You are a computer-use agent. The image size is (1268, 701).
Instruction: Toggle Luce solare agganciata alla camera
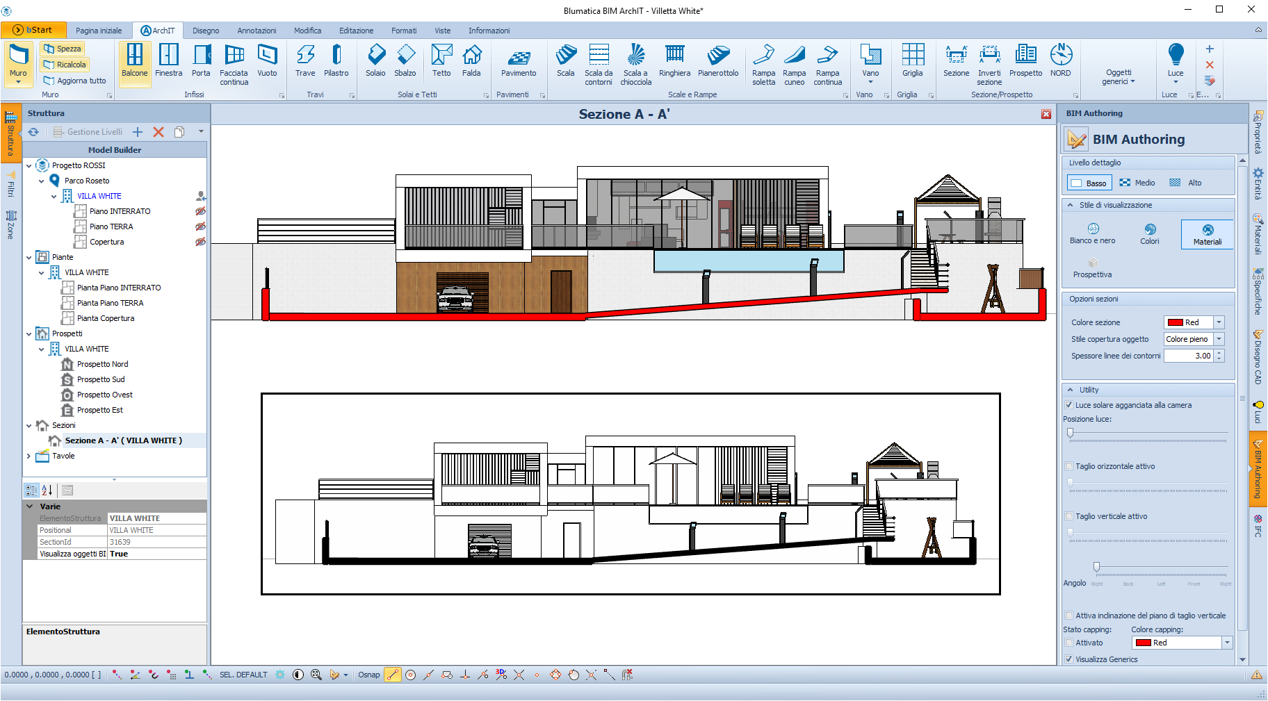coord(1069,405)
